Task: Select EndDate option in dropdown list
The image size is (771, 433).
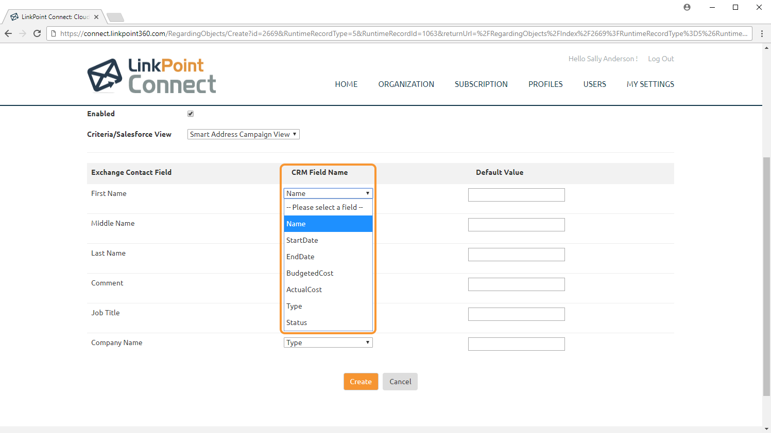Action: coord(328,257)
